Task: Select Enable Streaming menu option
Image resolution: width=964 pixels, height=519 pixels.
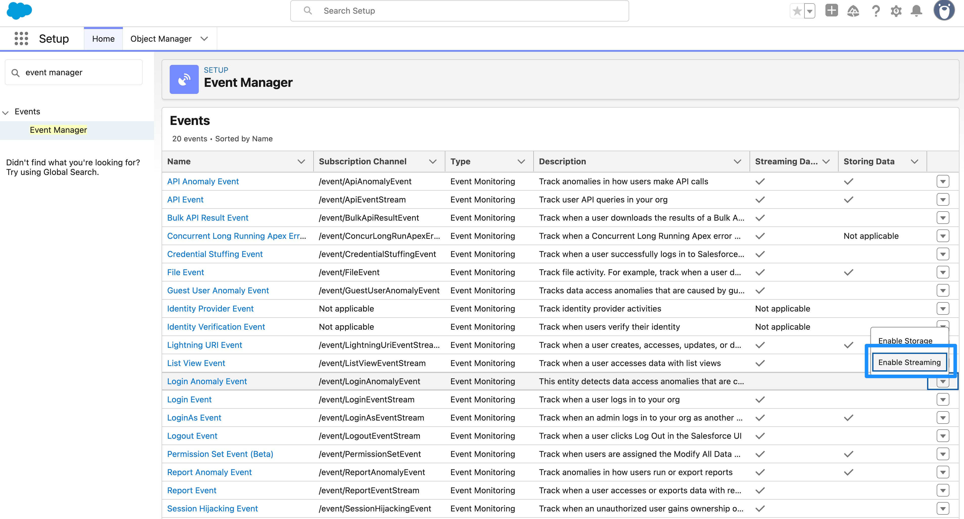Action: [909, 362]
